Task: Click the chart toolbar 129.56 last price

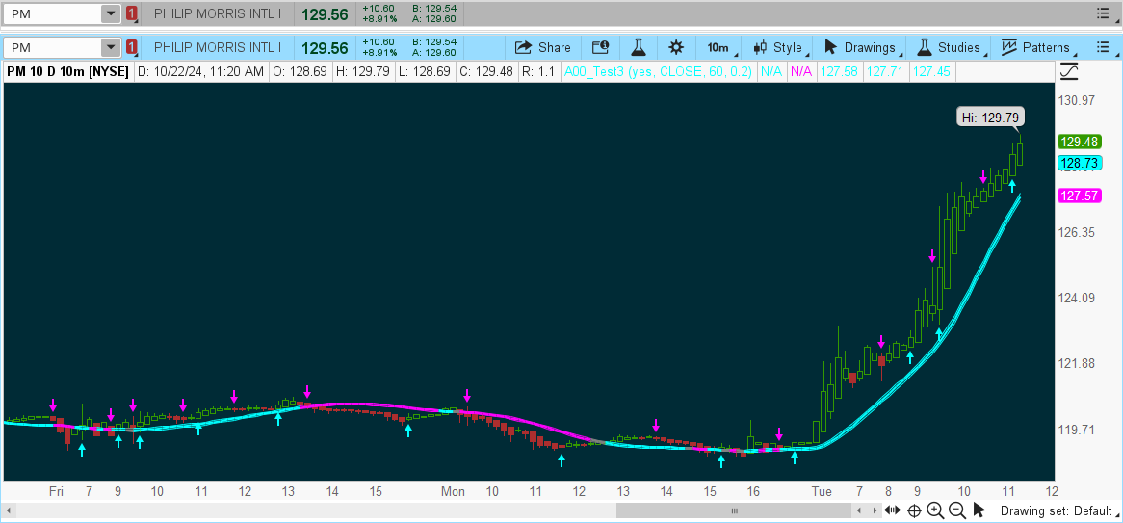Action: (x=325, y=48)
